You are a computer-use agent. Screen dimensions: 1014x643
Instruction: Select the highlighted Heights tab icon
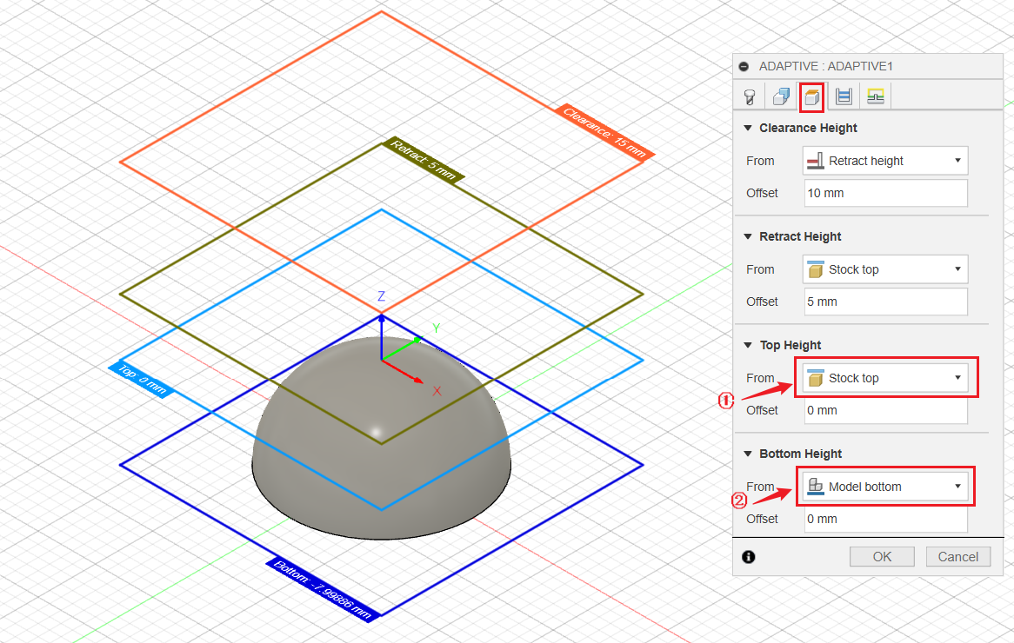click(811, 96)
